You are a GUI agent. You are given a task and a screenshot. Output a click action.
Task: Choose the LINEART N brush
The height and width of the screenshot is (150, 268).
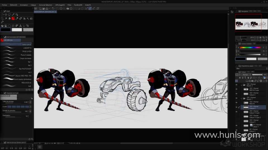point(16,48)
